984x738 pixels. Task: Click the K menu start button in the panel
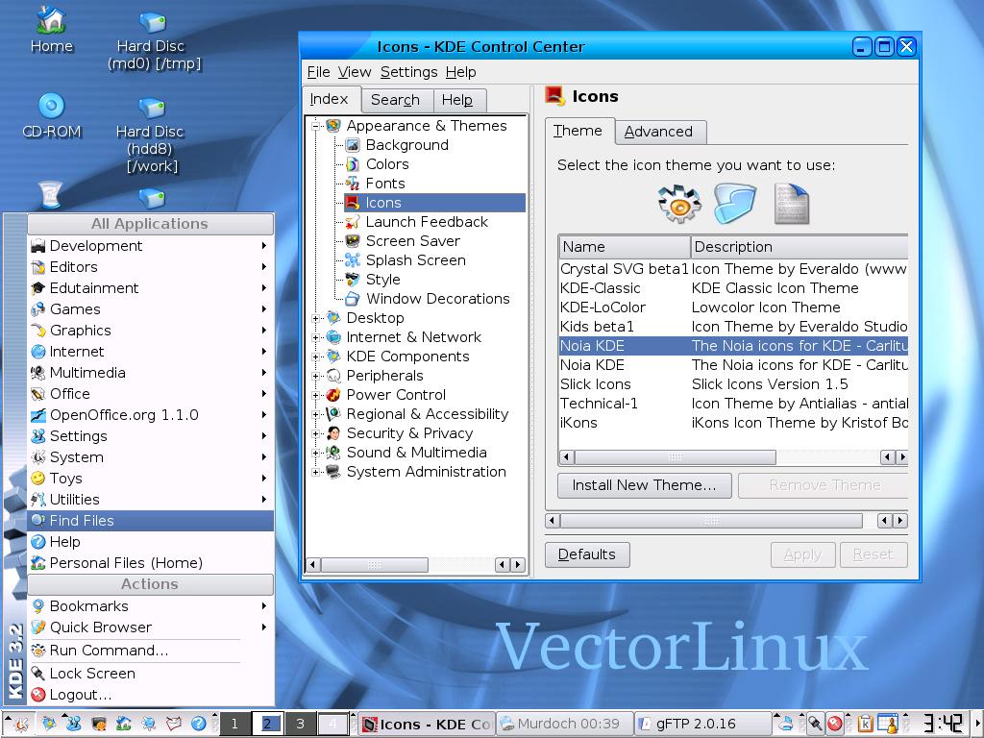(19, 724)
